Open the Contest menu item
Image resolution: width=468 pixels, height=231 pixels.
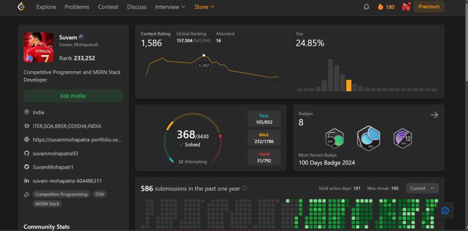[x=108, y=7]
